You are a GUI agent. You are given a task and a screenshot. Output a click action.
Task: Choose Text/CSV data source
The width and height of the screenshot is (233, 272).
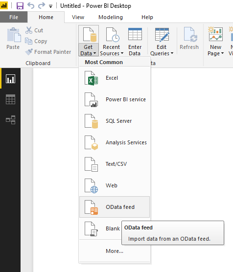pos(115,164)
